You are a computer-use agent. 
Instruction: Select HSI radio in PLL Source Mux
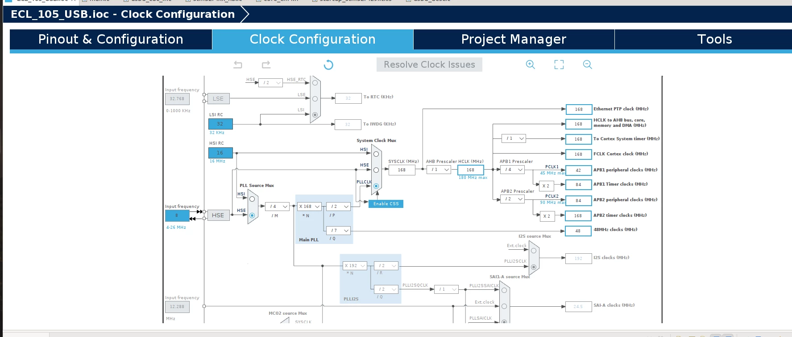pyautogui.click(x=252, y=199)
